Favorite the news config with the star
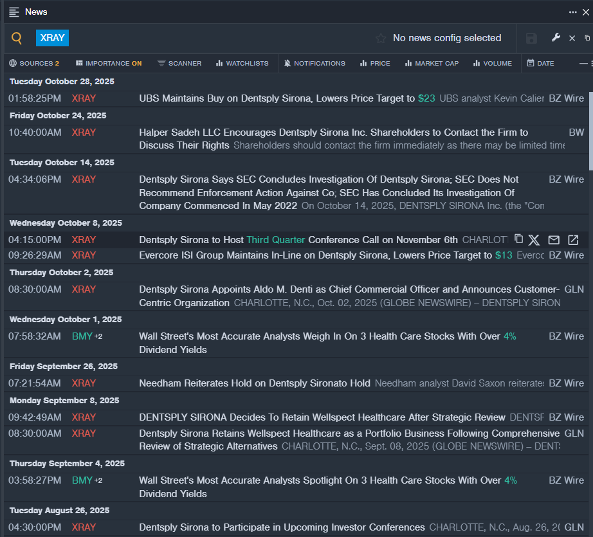The width and height of the screenshot is (593, 537). click(x=381, y=38)
